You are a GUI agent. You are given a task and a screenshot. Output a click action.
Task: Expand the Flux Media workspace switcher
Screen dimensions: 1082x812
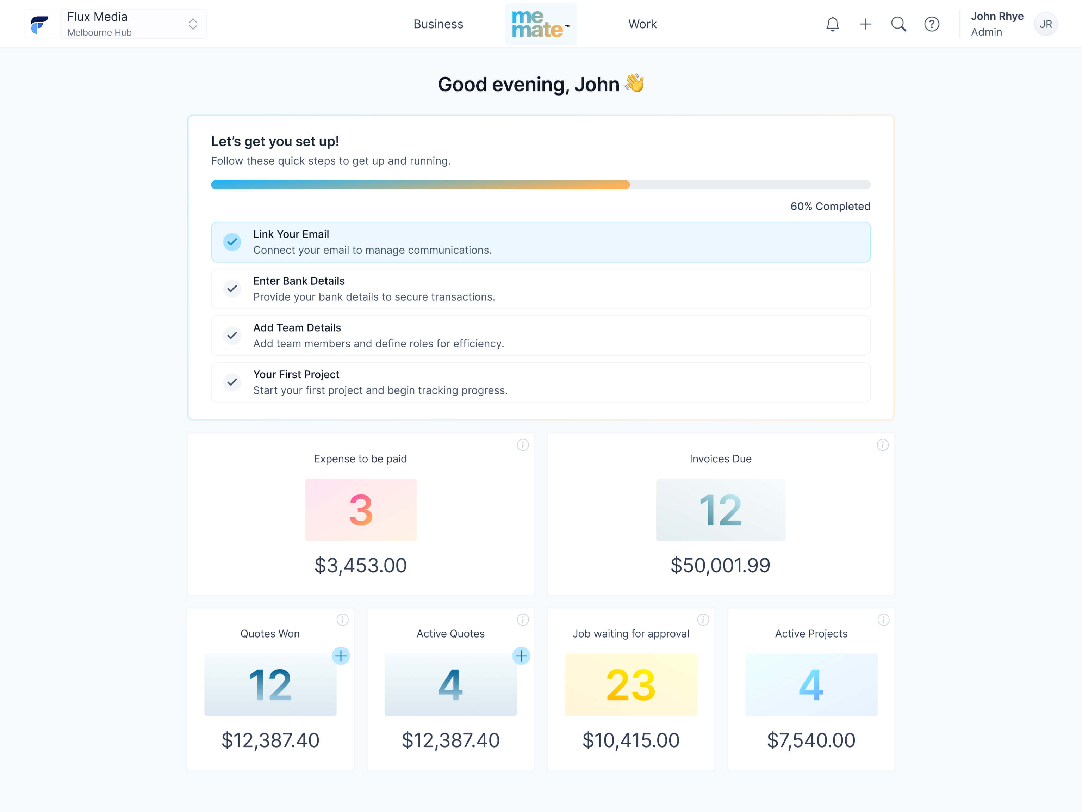[x=133, y=24]
